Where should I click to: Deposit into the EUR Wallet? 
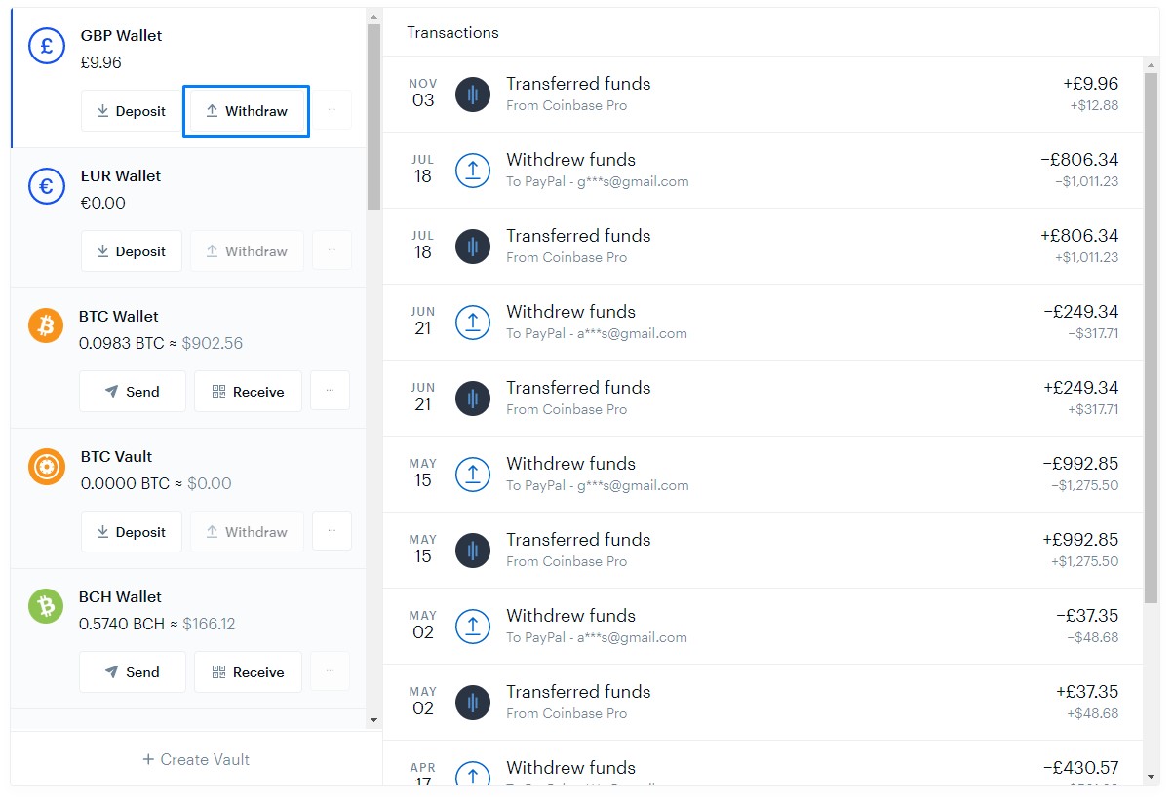(x=131, y=251)
